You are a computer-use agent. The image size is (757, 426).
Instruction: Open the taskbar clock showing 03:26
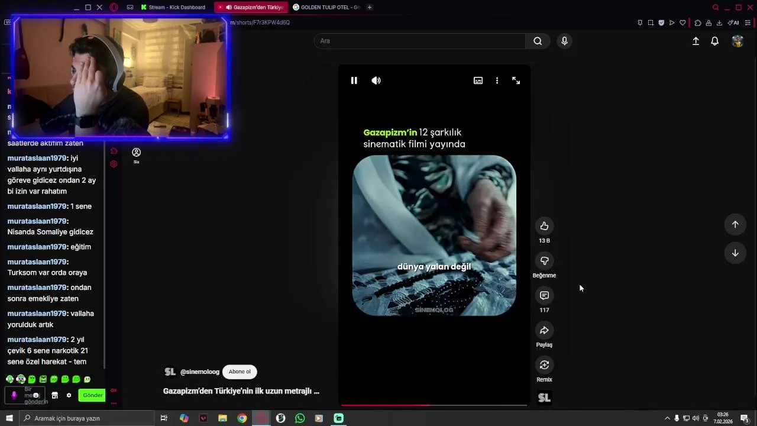pyautogui.click(x=723, y=418)
